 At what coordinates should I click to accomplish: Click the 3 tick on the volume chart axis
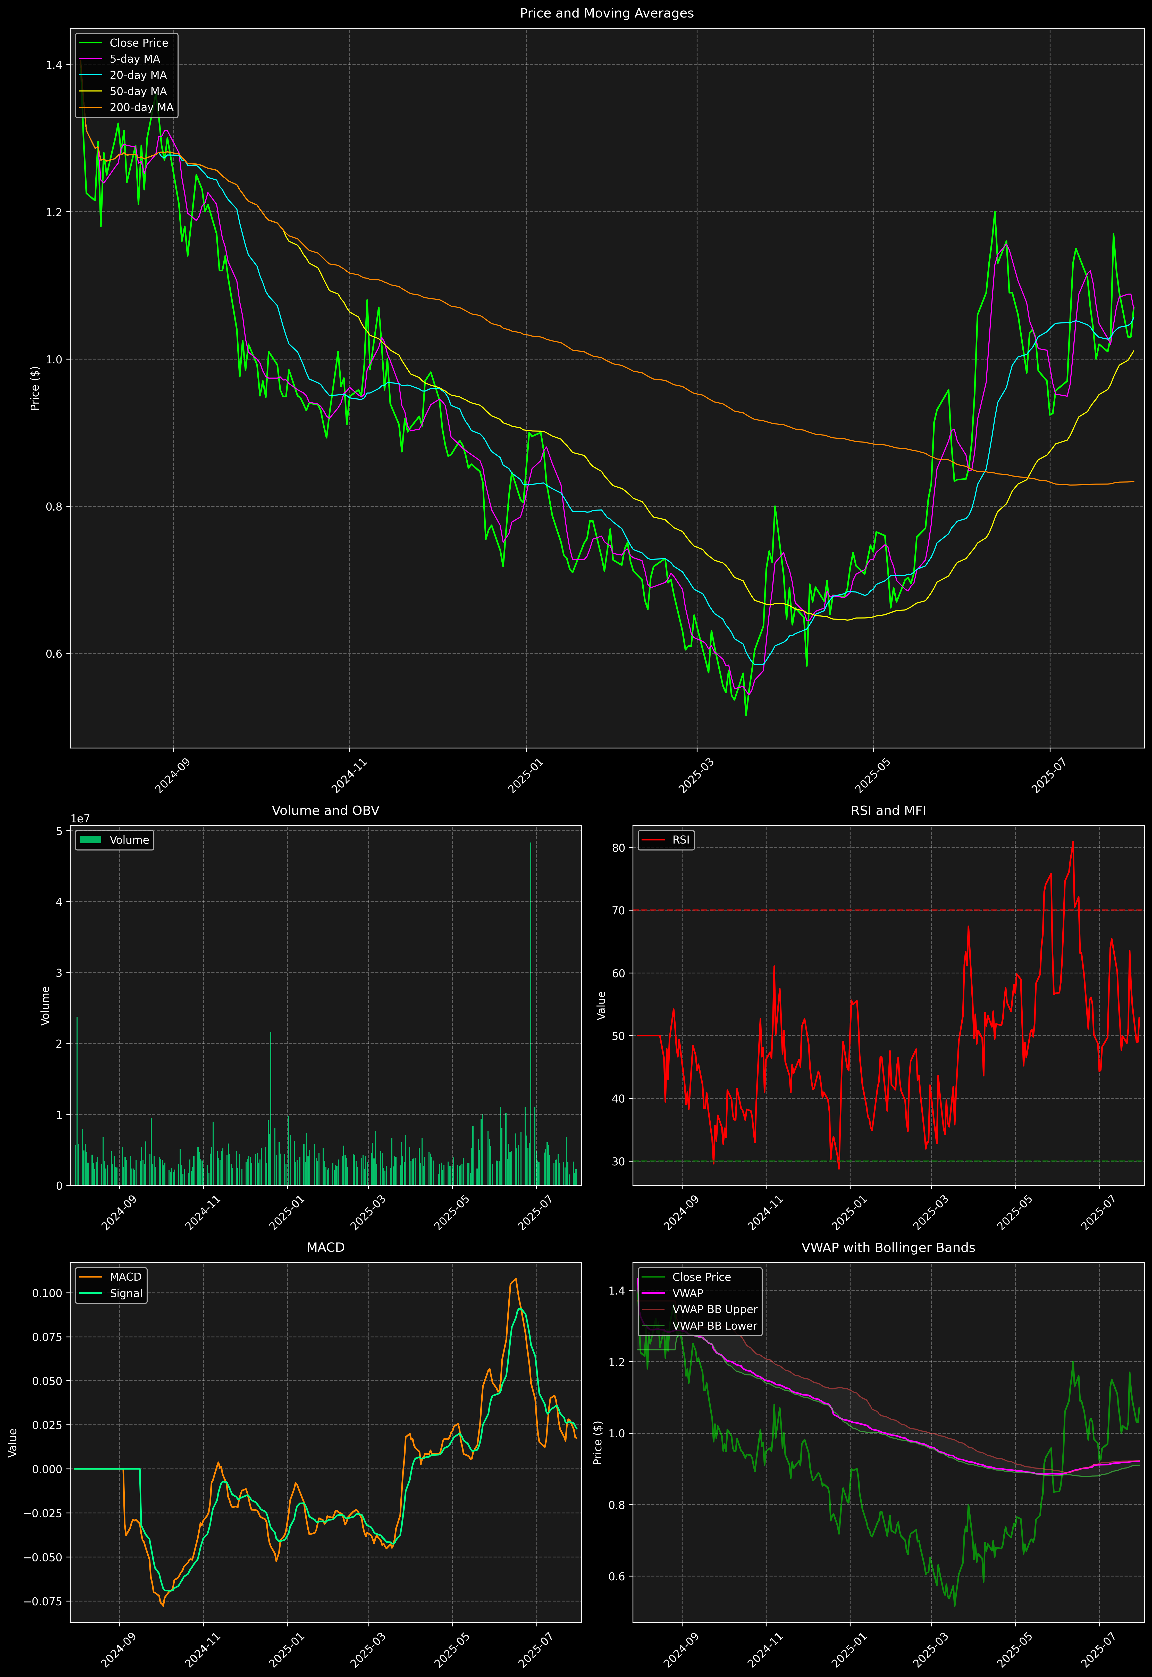click(x=59, y=972)
